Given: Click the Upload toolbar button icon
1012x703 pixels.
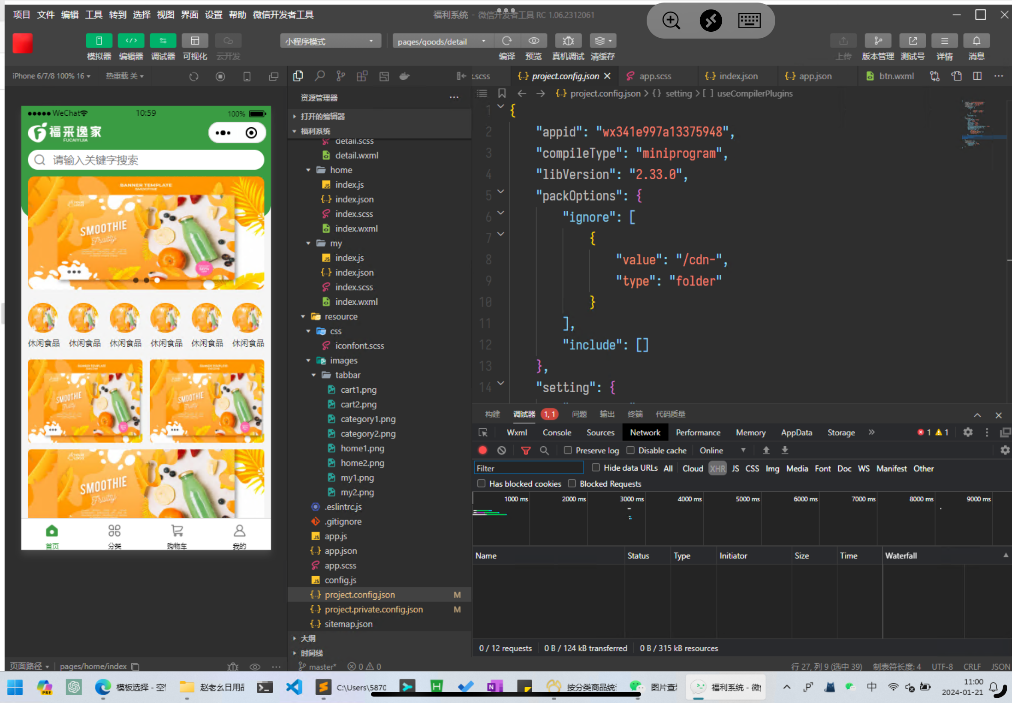Looking at the screenshot, I should pos(843,41).
